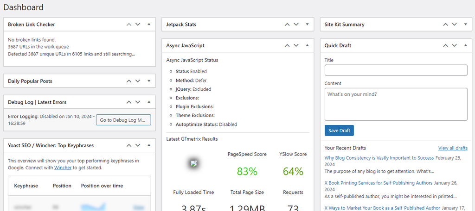Move Broken Link Checker widget down

click(138, 25)
